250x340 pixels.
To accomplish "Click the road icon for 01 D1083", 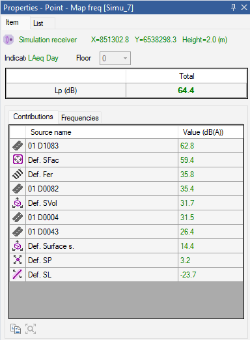I will [18, 146].
